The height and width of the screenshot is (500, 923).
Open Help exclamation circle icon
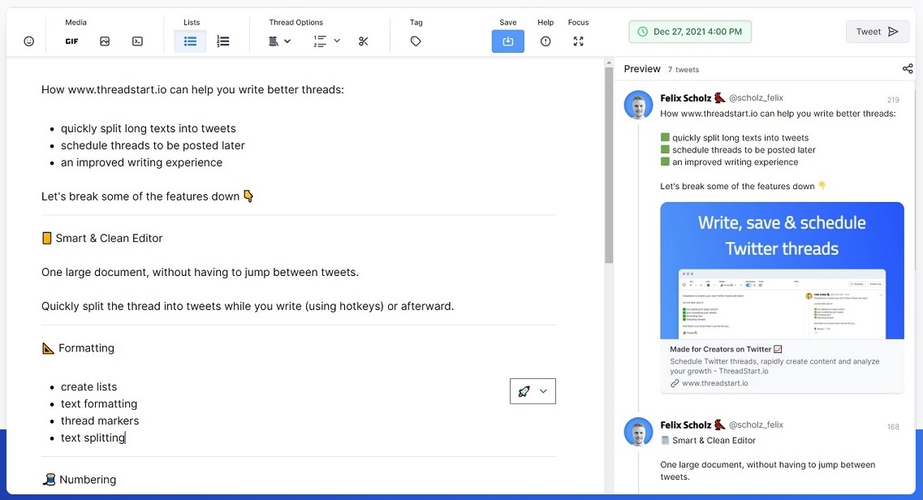tap(546, 41)
